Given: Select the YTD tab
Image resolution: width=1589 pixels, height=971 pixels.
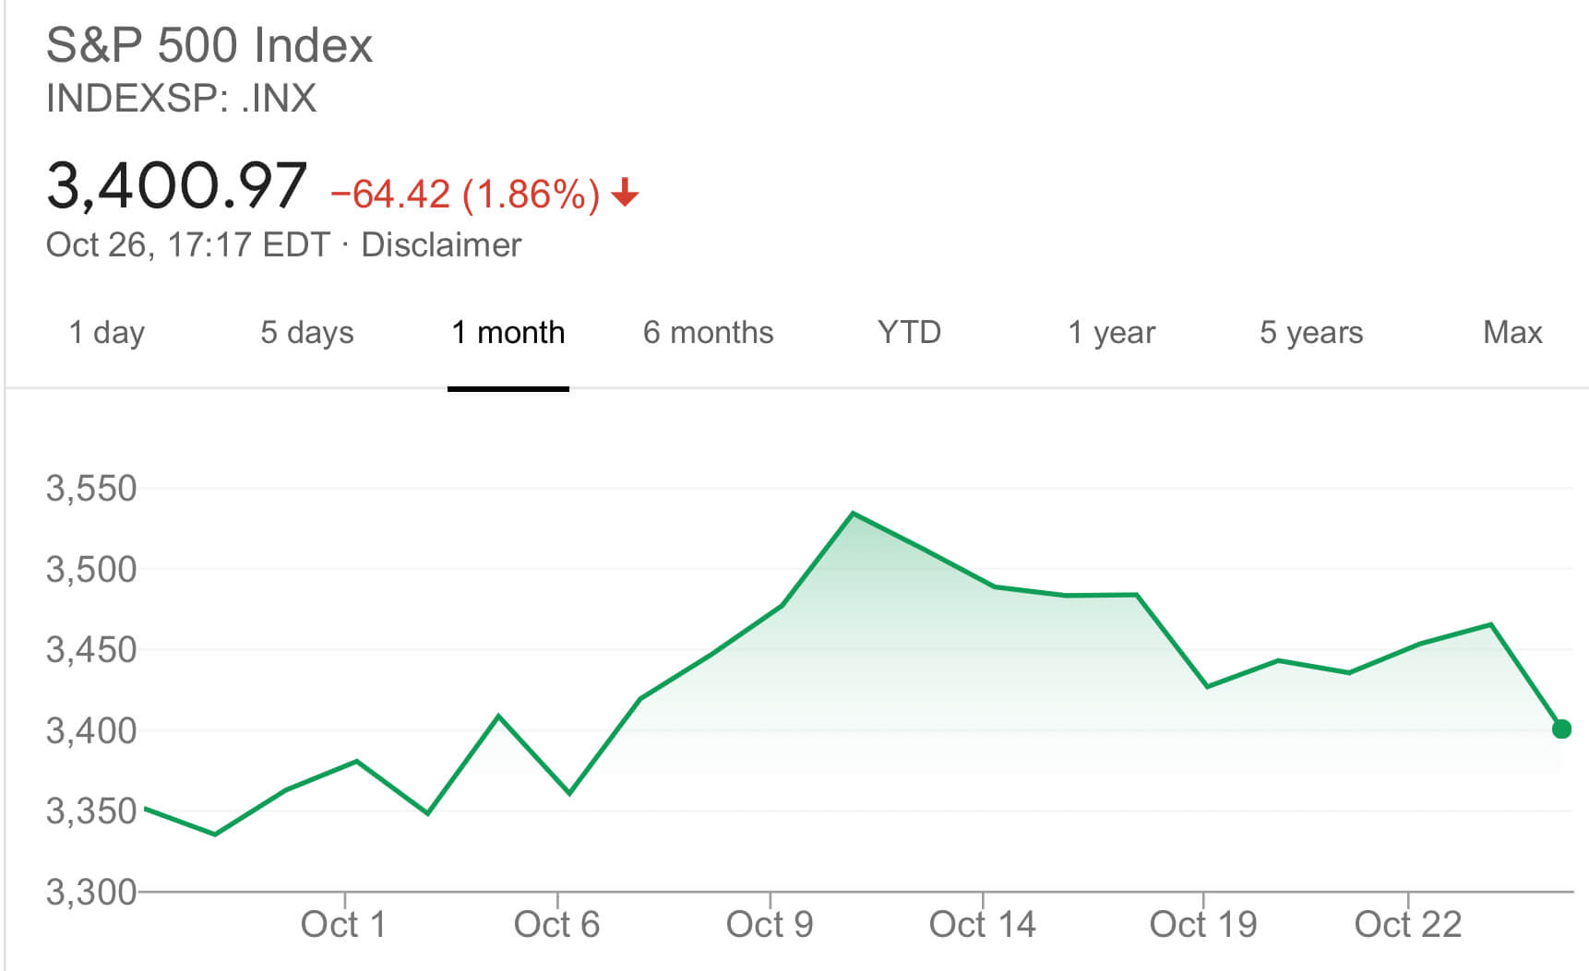Looking at the screenshot, I should (x=909, y=332).
